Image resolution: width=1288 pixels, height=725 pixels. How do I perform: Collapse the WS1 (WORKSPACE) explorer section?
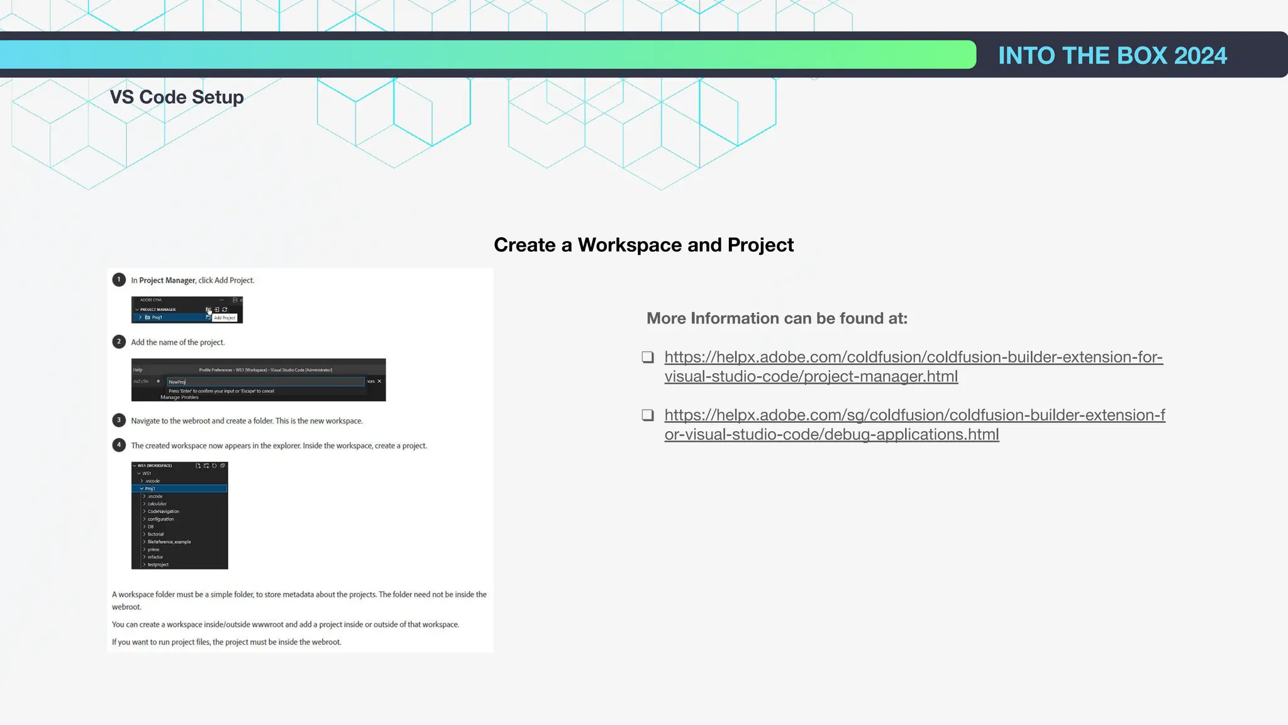click(x=135, y=466)
